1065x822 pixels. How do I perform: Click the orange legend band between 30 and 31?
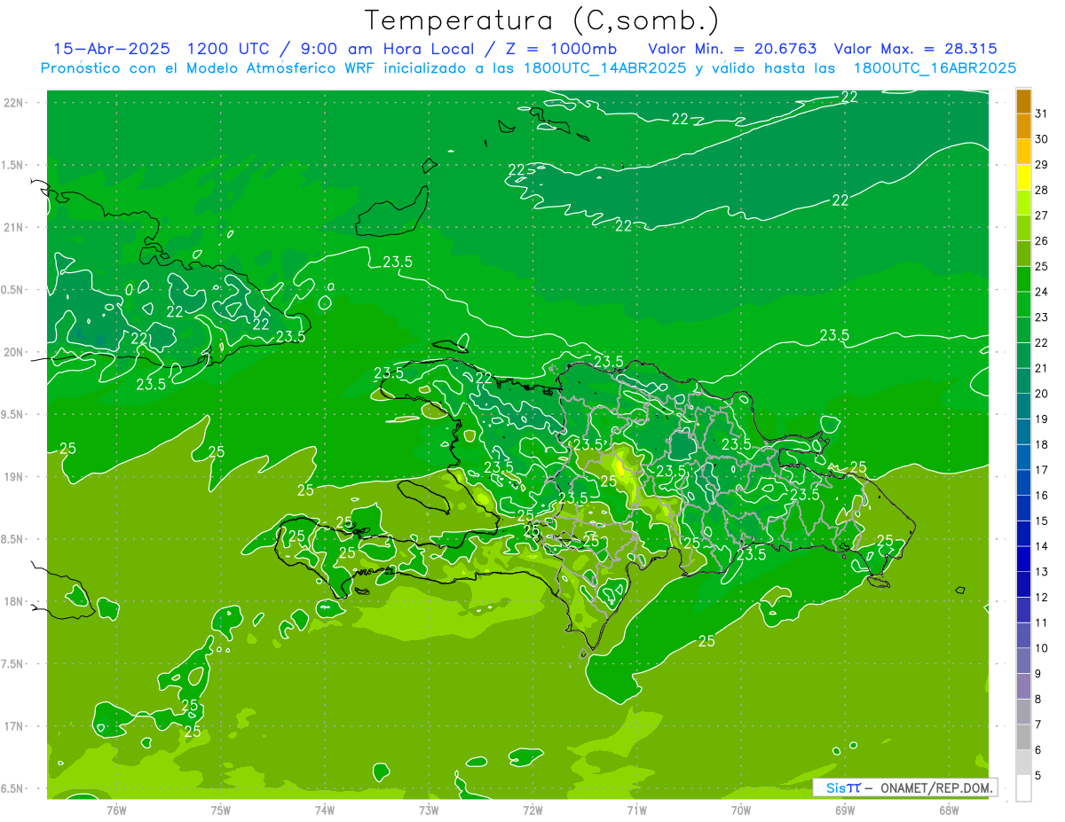click(x=1023, y=127)
